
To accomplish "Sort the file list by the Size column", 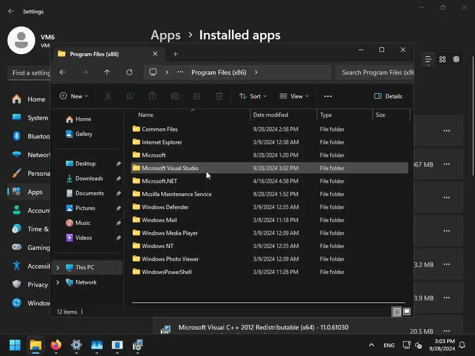I will click(391, 115).
